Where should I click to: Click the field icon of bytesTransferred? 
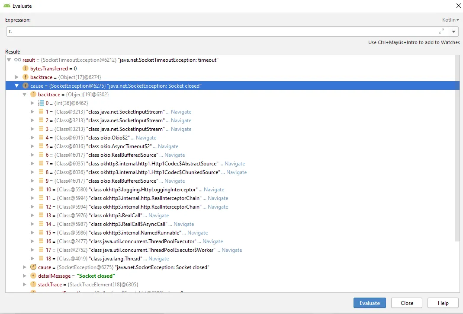(26, 68)
